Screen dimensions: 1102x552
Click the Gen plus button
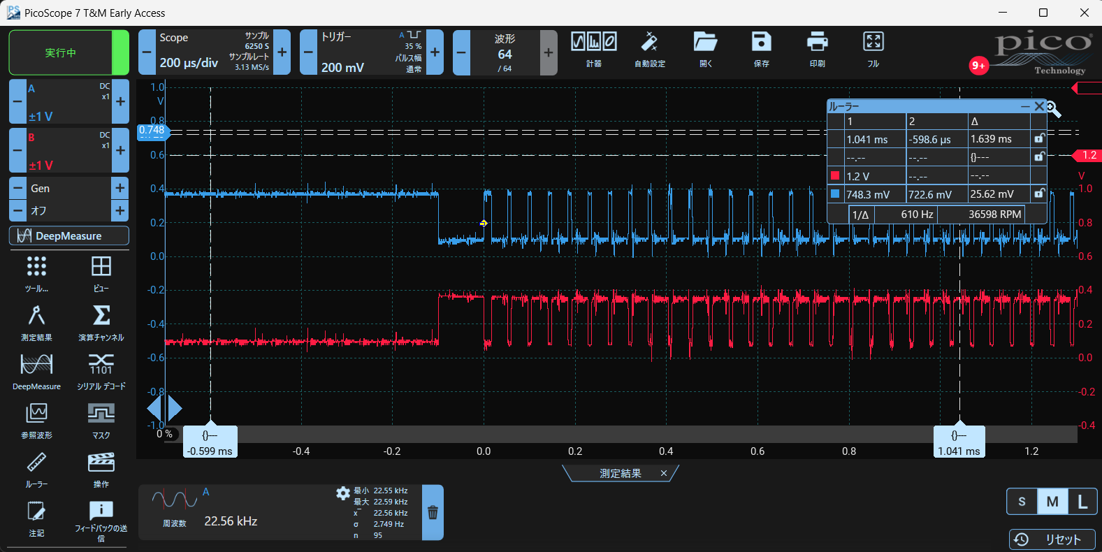(x=120, y=188)
